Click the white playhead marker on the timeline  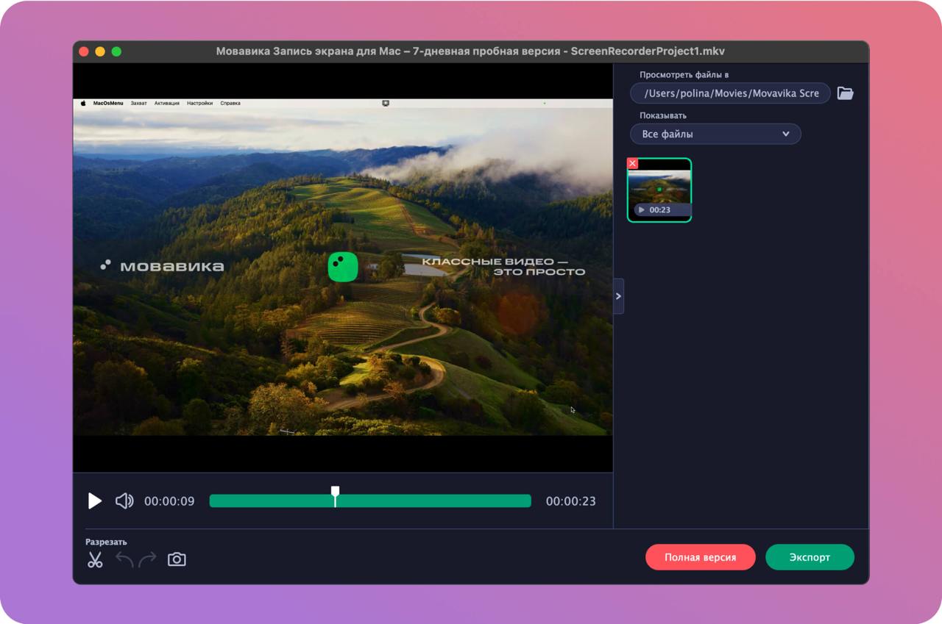click(336, 495)
